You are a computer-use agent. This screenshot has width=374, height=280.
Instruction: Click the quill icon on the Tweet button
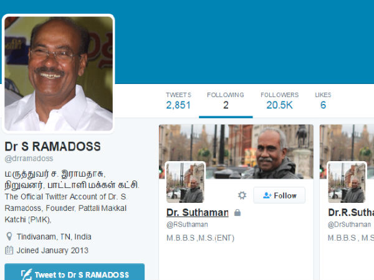click(x=26, y=274)
